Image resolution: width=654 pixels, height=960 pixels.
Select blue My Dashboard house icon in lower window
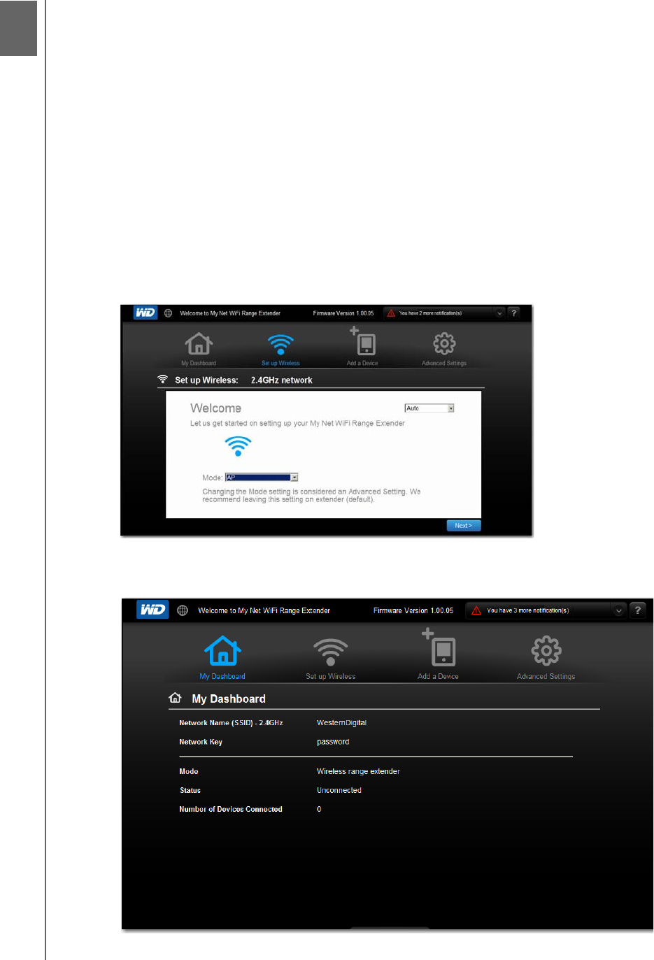[222, 650]
